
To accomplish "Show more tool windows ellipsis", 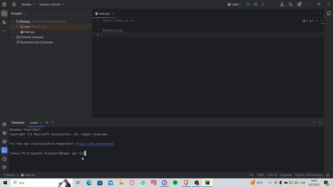I will click(x=4, y=31).
